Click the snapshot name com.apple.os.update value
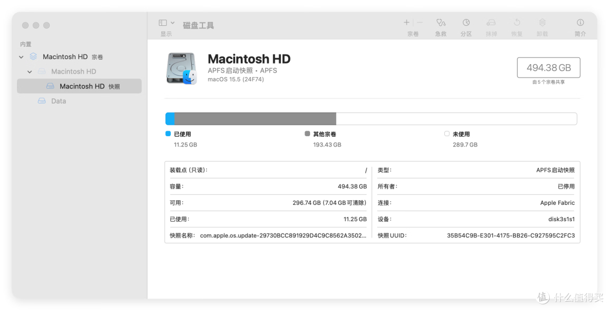This screenshot has height=310, width=609. click(283, 235)
